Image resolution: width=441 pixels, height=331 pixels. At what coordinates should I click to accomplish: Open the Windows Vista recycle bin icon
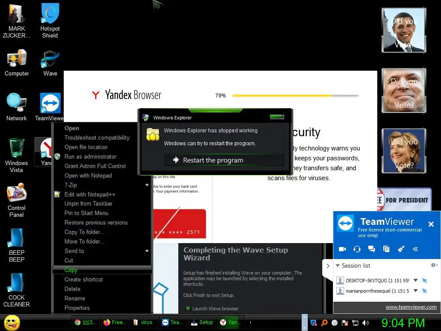[x=16, y=155]
